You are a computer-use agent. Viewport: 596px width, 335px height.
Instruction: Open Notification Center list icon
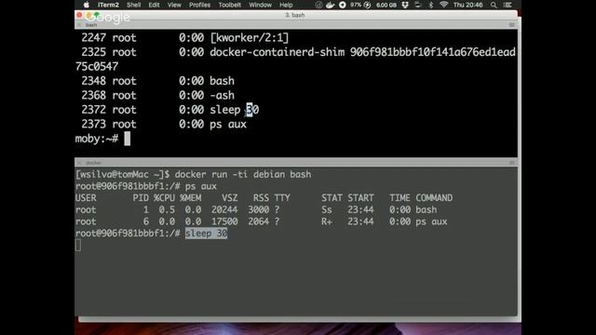[508, 5]
